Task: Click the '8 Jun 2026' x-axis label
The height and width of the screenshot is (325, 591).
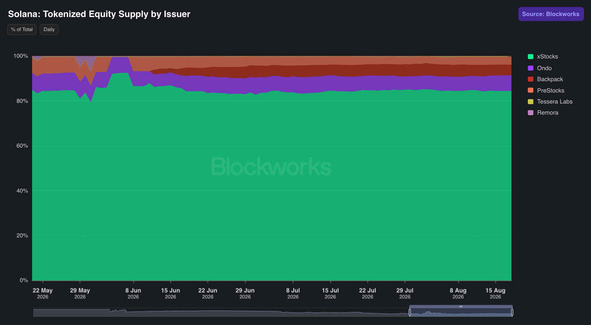Action: 133,293
